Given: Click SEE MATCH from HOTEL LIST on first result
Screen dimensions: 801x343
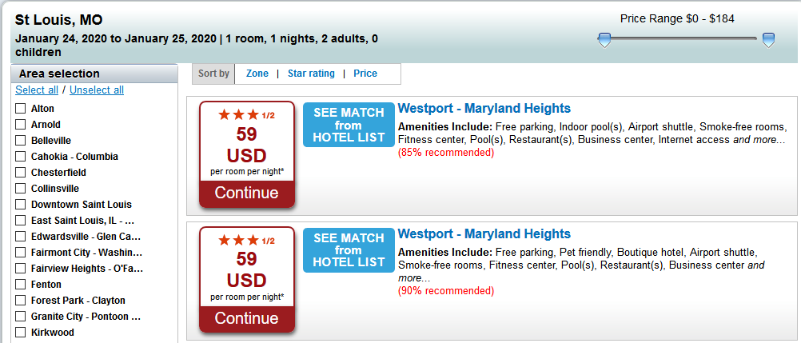Looking at the screenshot, I should [x=349, y=125].
